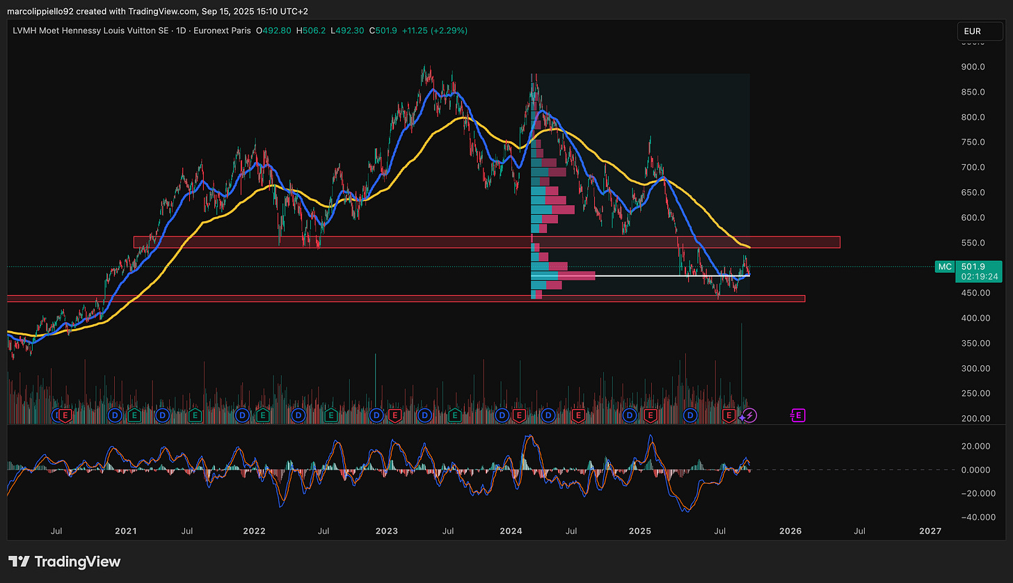Click the marcolippiello92 attribution text
The height and width of the screenshot is (583, 1013).
40,11
